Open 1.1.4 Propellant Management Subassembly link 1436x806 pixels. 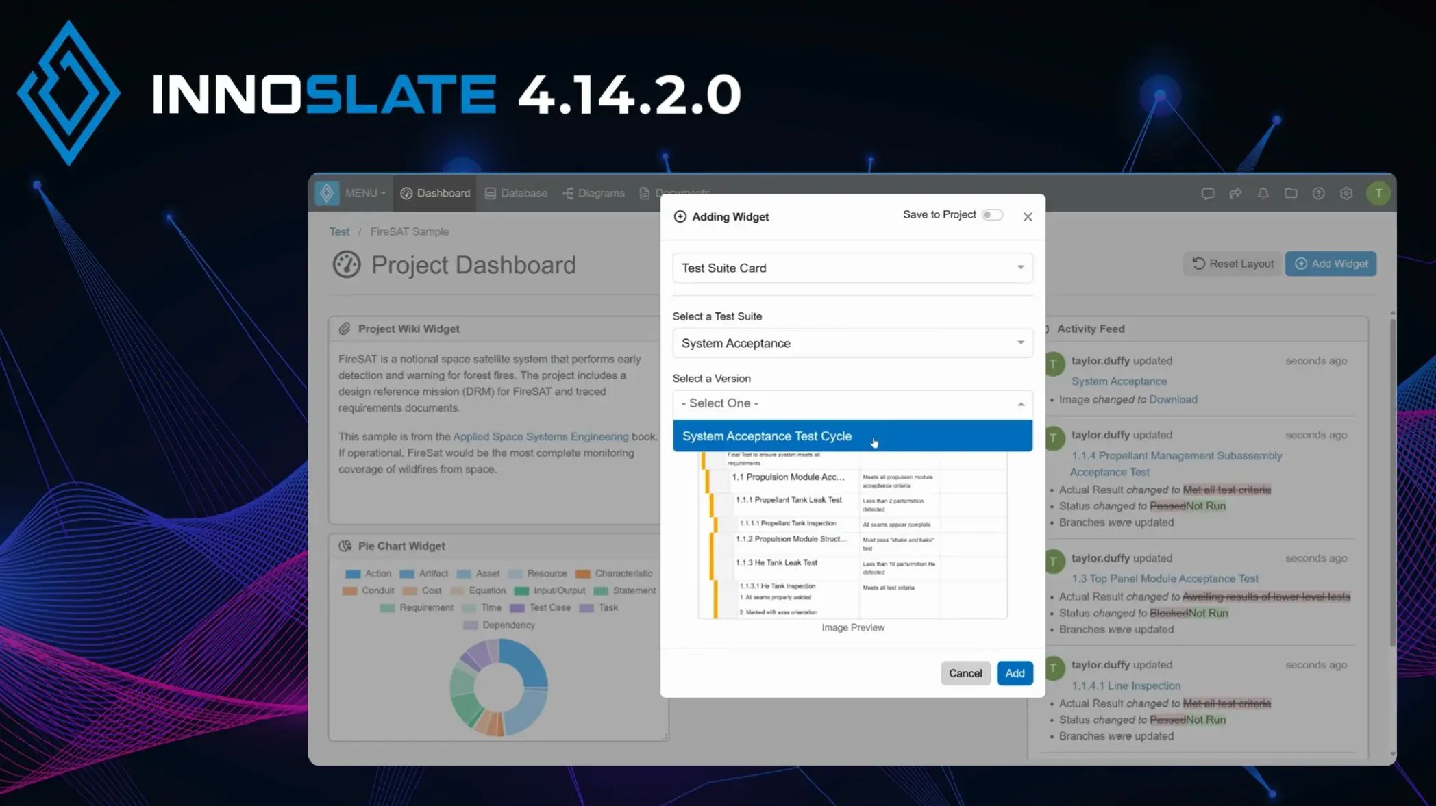click(x=1176, y=464)
